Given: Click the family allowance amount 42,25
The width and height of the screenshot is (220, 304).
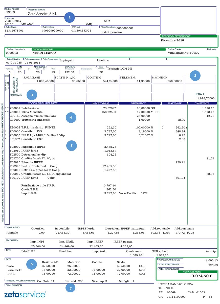Looking at the screenshot, I should [x=211, y=116].
